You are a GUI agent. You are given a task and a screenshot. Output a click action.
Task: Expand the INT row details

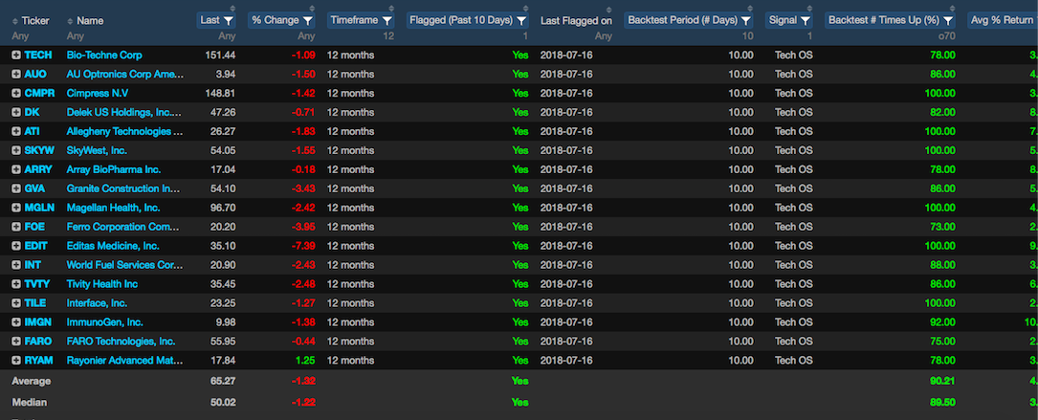pyautogui.click(x=16, y=265)
